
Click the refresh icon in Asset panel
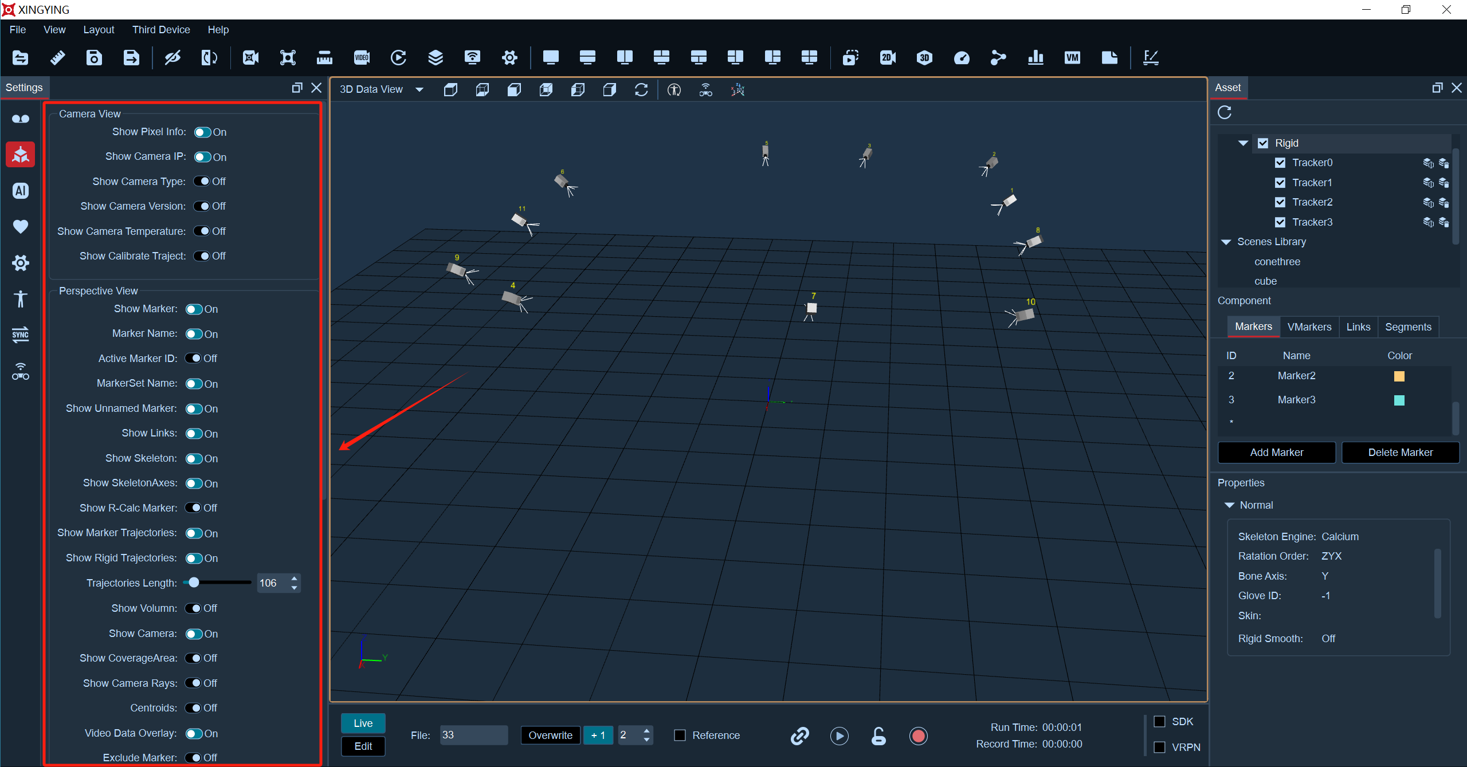[1225, 112]
